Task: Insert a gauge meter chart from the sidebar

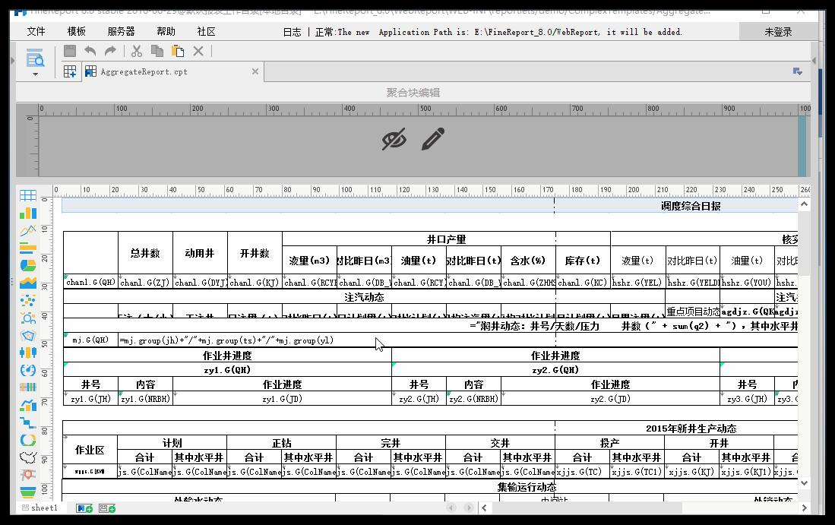Action: pos(27,370)
